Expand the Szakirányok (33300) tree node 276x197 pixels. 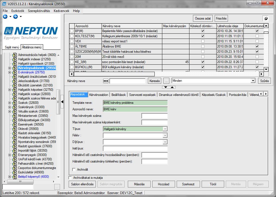click(10, 107)
